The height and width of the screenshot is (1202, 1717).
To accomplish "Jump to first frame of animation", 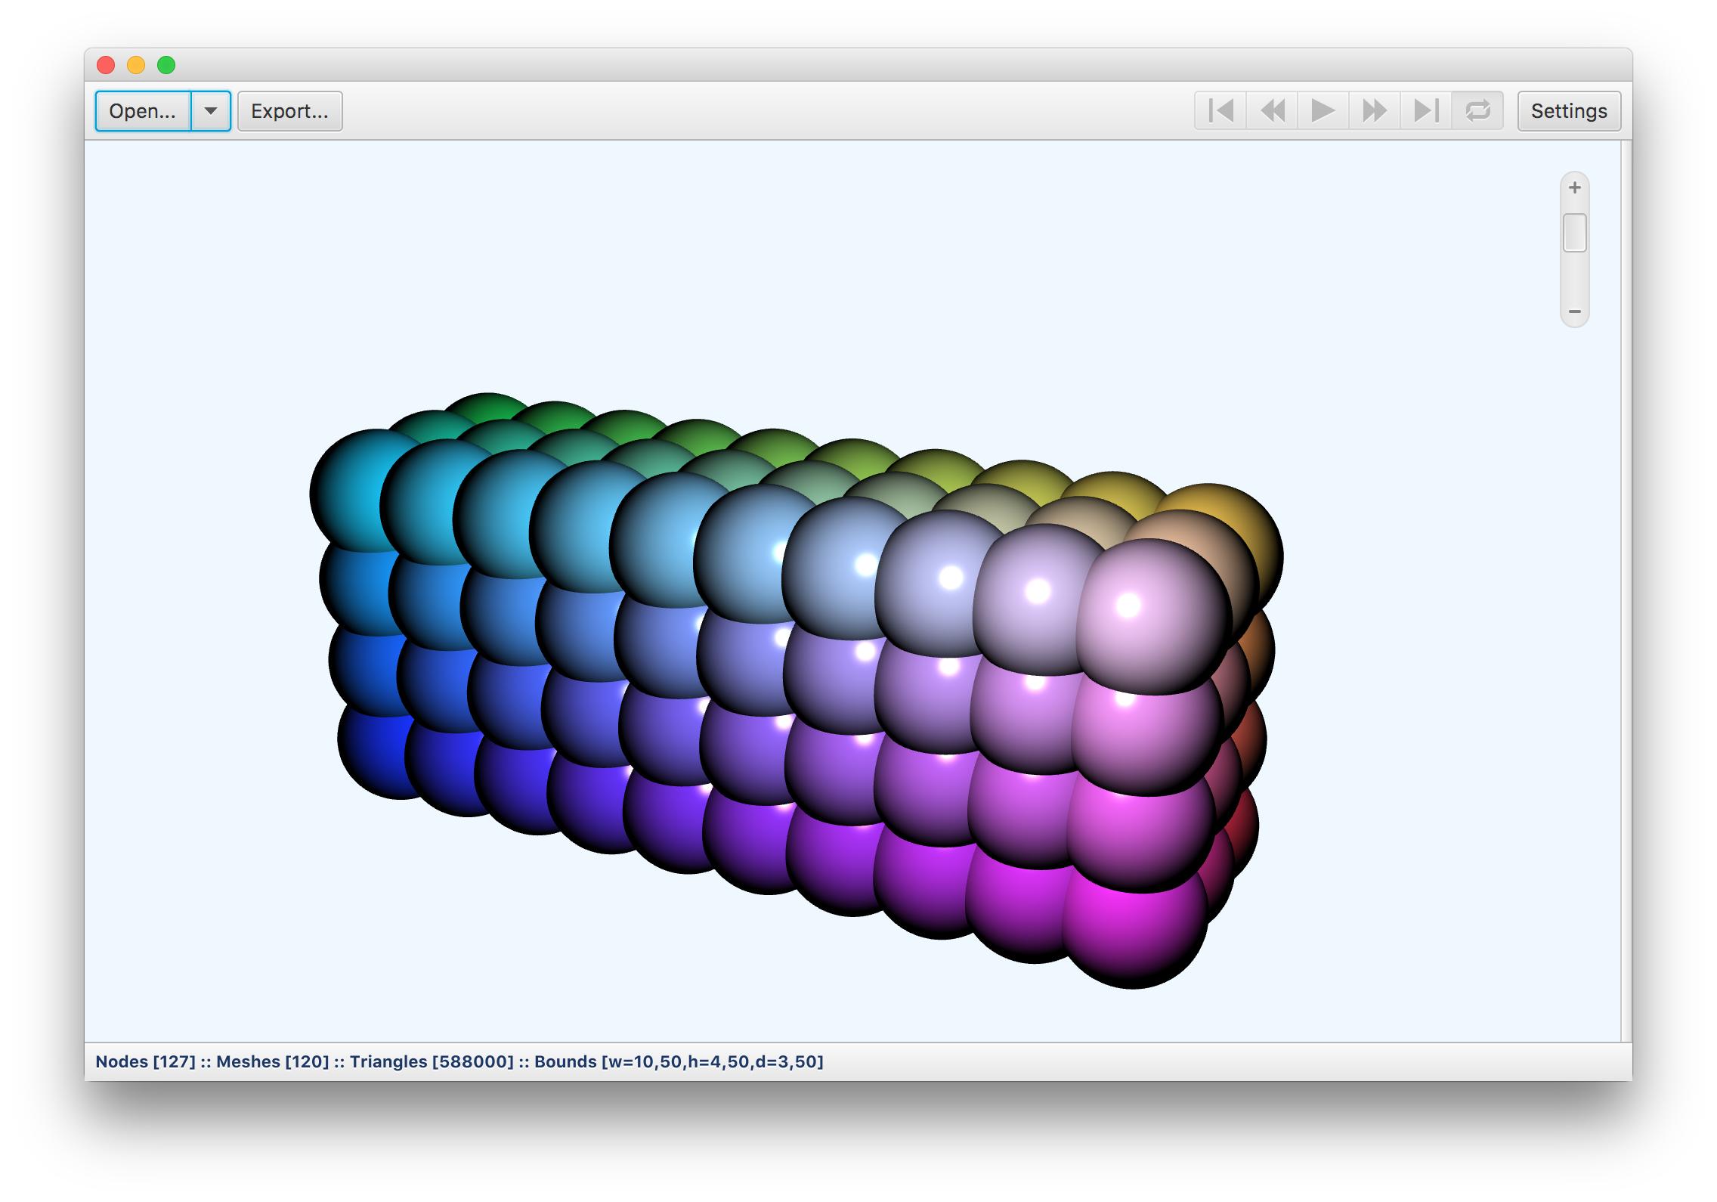I will coord(1220,111).
